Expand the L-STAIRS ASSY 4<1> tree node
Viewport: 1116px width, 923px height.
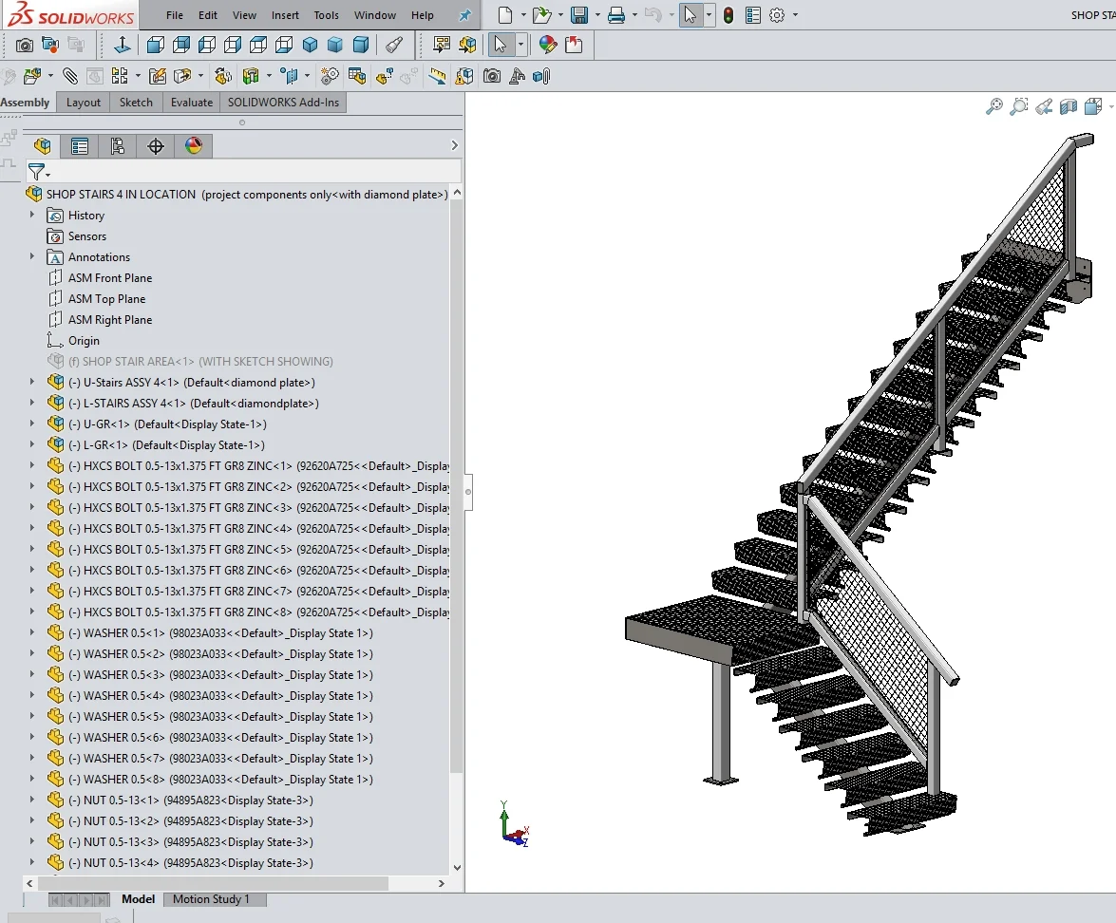31,403
